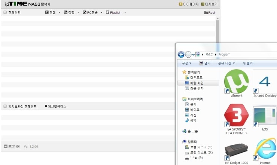Expand the 편집 dropdown arrow
Screen dimensions: 277x165
tap(59, 12)
